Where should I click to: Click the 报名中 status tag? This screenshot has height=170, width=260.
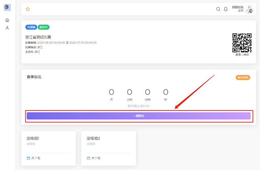44,27
